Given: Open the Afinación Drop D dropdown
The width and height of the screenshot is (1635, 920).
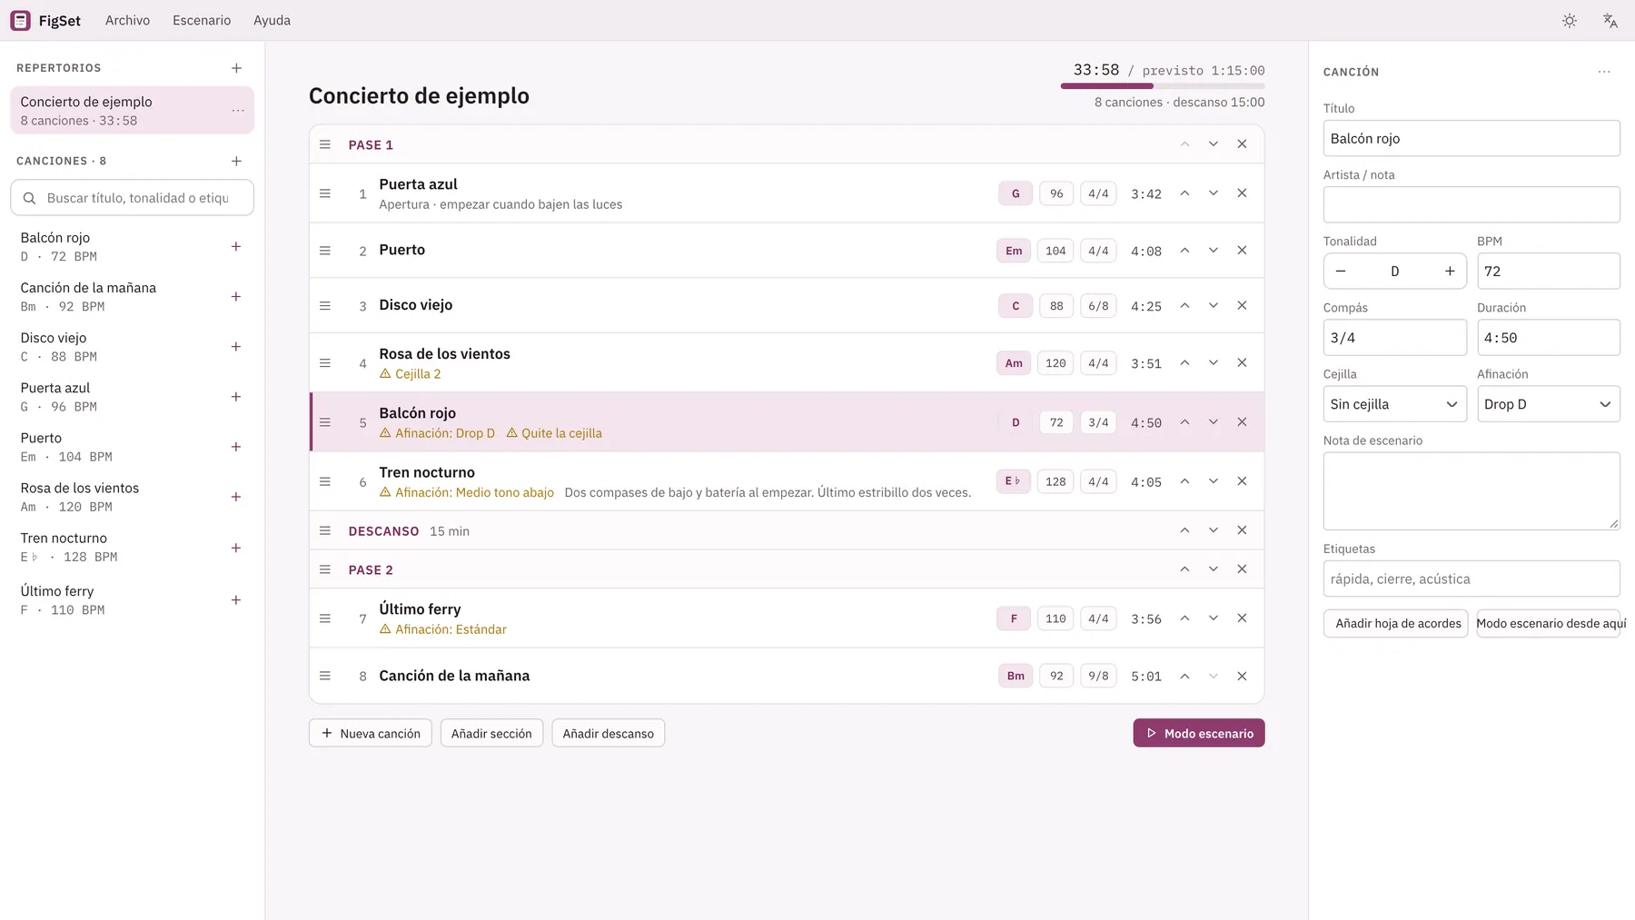Looking at the screenshot, I should tap(1548, 404).
